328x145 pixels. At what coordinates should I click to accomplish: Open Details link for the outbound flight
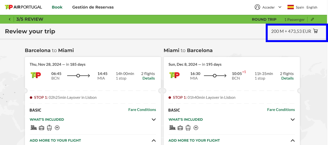click(x=149, y=78)
